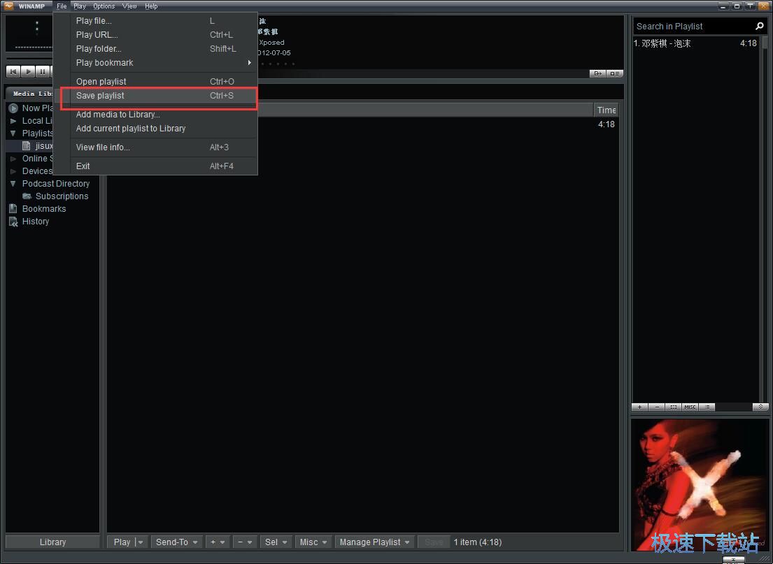Expand the Local Library tree node arrow
The image size is (773, 564).
(13, 121)
